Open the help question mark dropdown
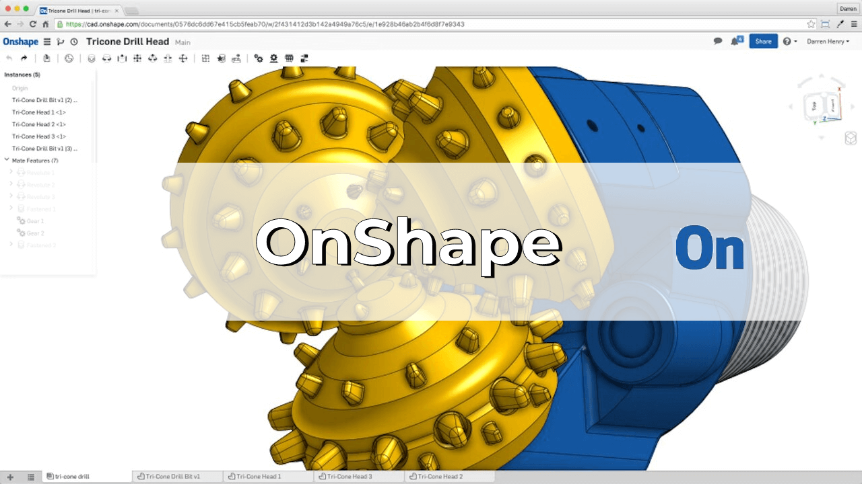Viewport: 862px width, 484px height. (790, 42)
